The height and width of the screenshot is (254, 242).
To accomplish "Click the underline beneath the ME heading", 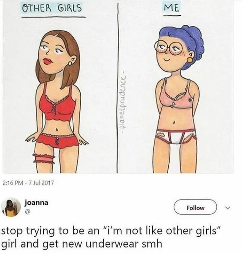I will click(172, 16).
